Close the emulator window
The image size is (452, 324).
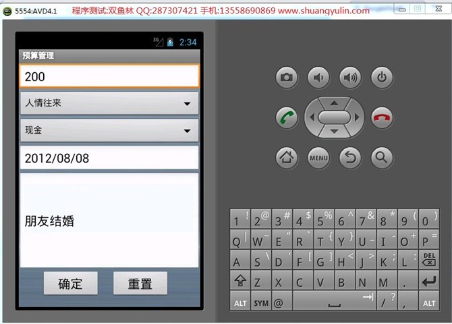pos(439,9)
